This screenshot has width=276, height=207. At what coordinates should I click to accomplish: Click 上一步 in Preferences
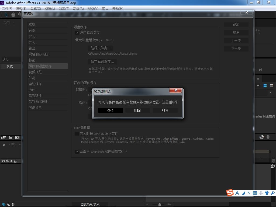click(x=236, y=41)
